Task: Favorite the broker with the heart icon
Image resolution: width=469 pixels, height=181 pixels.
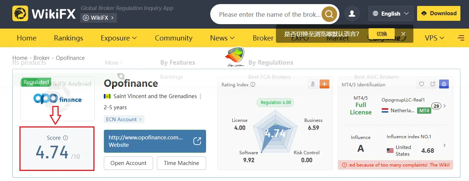Action: (422, 84)
